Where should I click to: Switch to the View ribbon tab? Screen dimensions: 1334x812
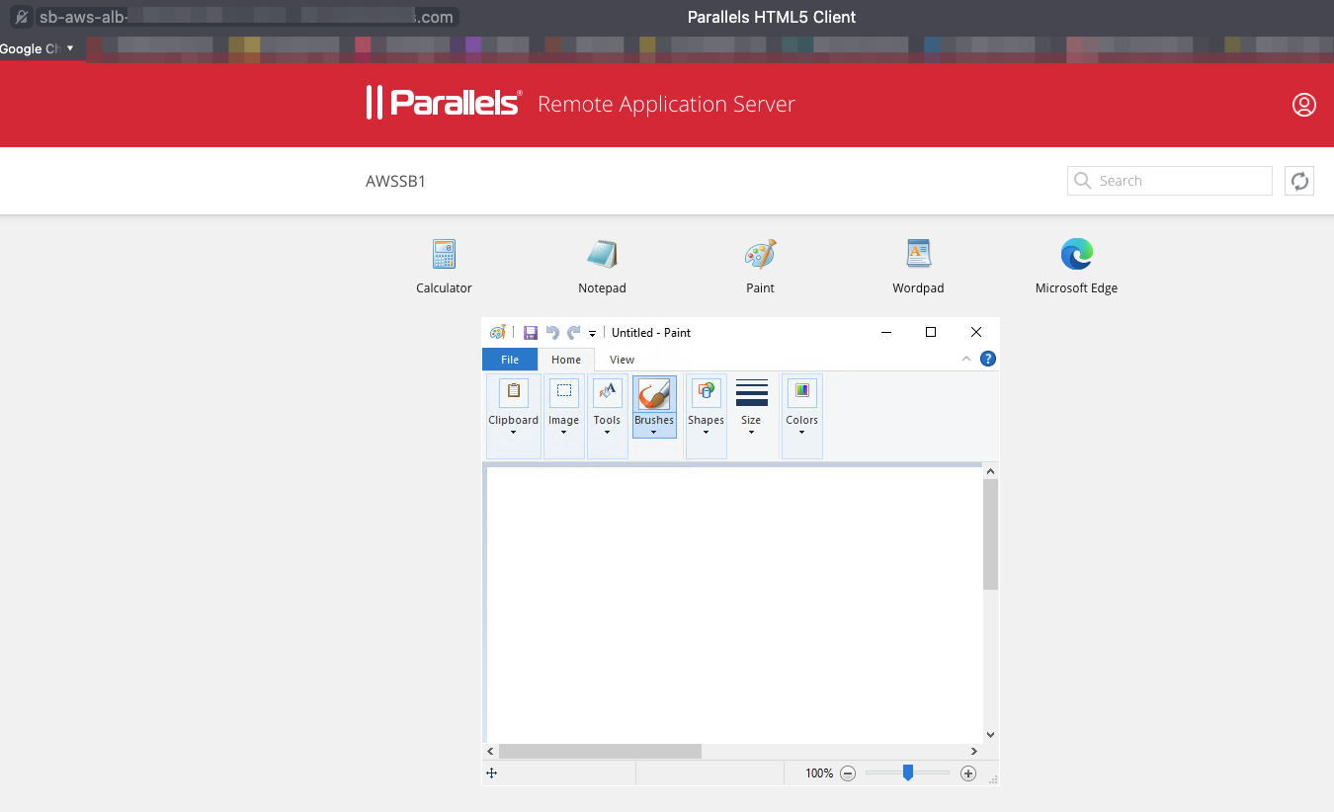click(x=622, y=360)
